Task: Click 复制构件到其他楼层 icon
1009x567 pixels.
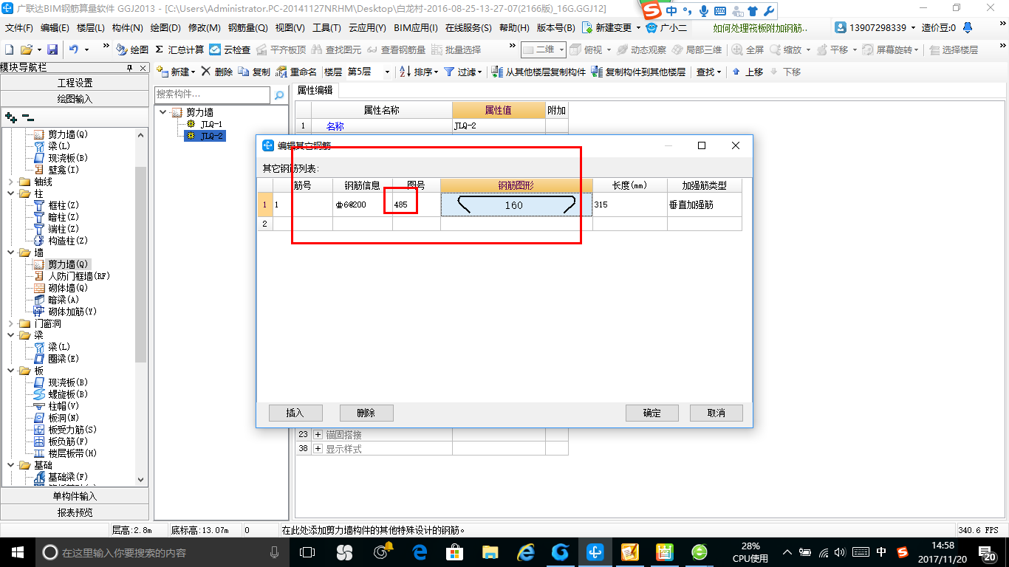Action: 597,72
